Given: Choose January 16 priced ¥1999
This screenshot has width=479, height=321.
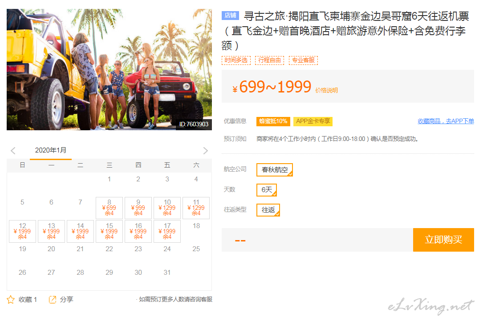Looking at the screenshot, I should tap(138, 231).
